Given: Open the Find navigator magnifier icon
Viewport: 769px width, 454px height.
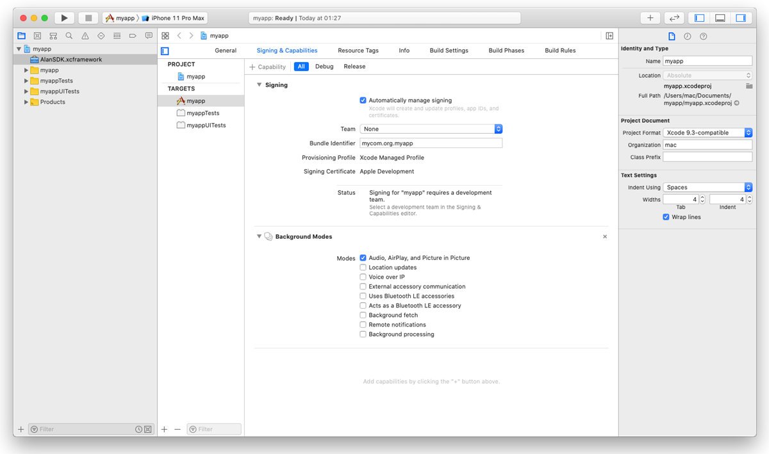Looking at the screenshot, I should click(69, 36).
